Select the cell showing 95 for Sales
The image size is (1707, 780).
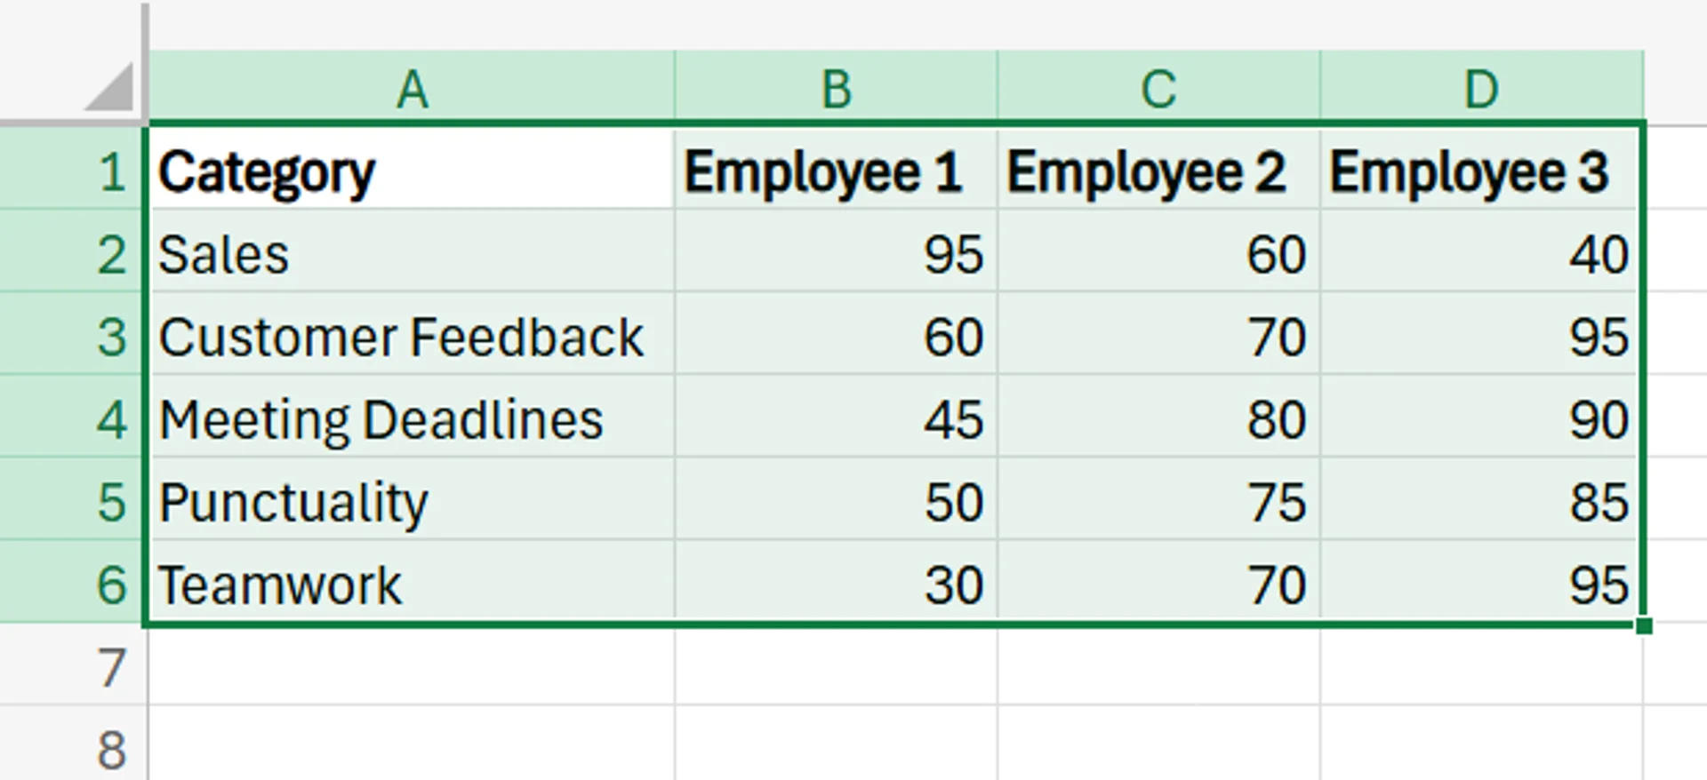[836, 255]
